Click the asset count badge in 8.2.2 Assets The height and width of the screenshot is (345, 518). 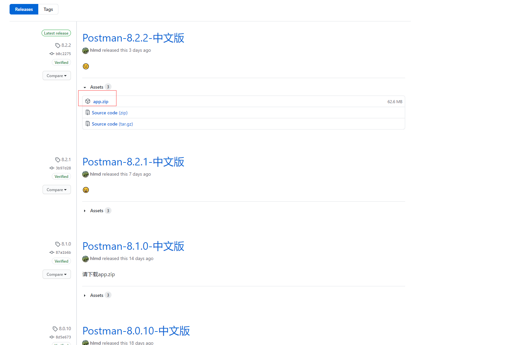click(x=108, y=87)
